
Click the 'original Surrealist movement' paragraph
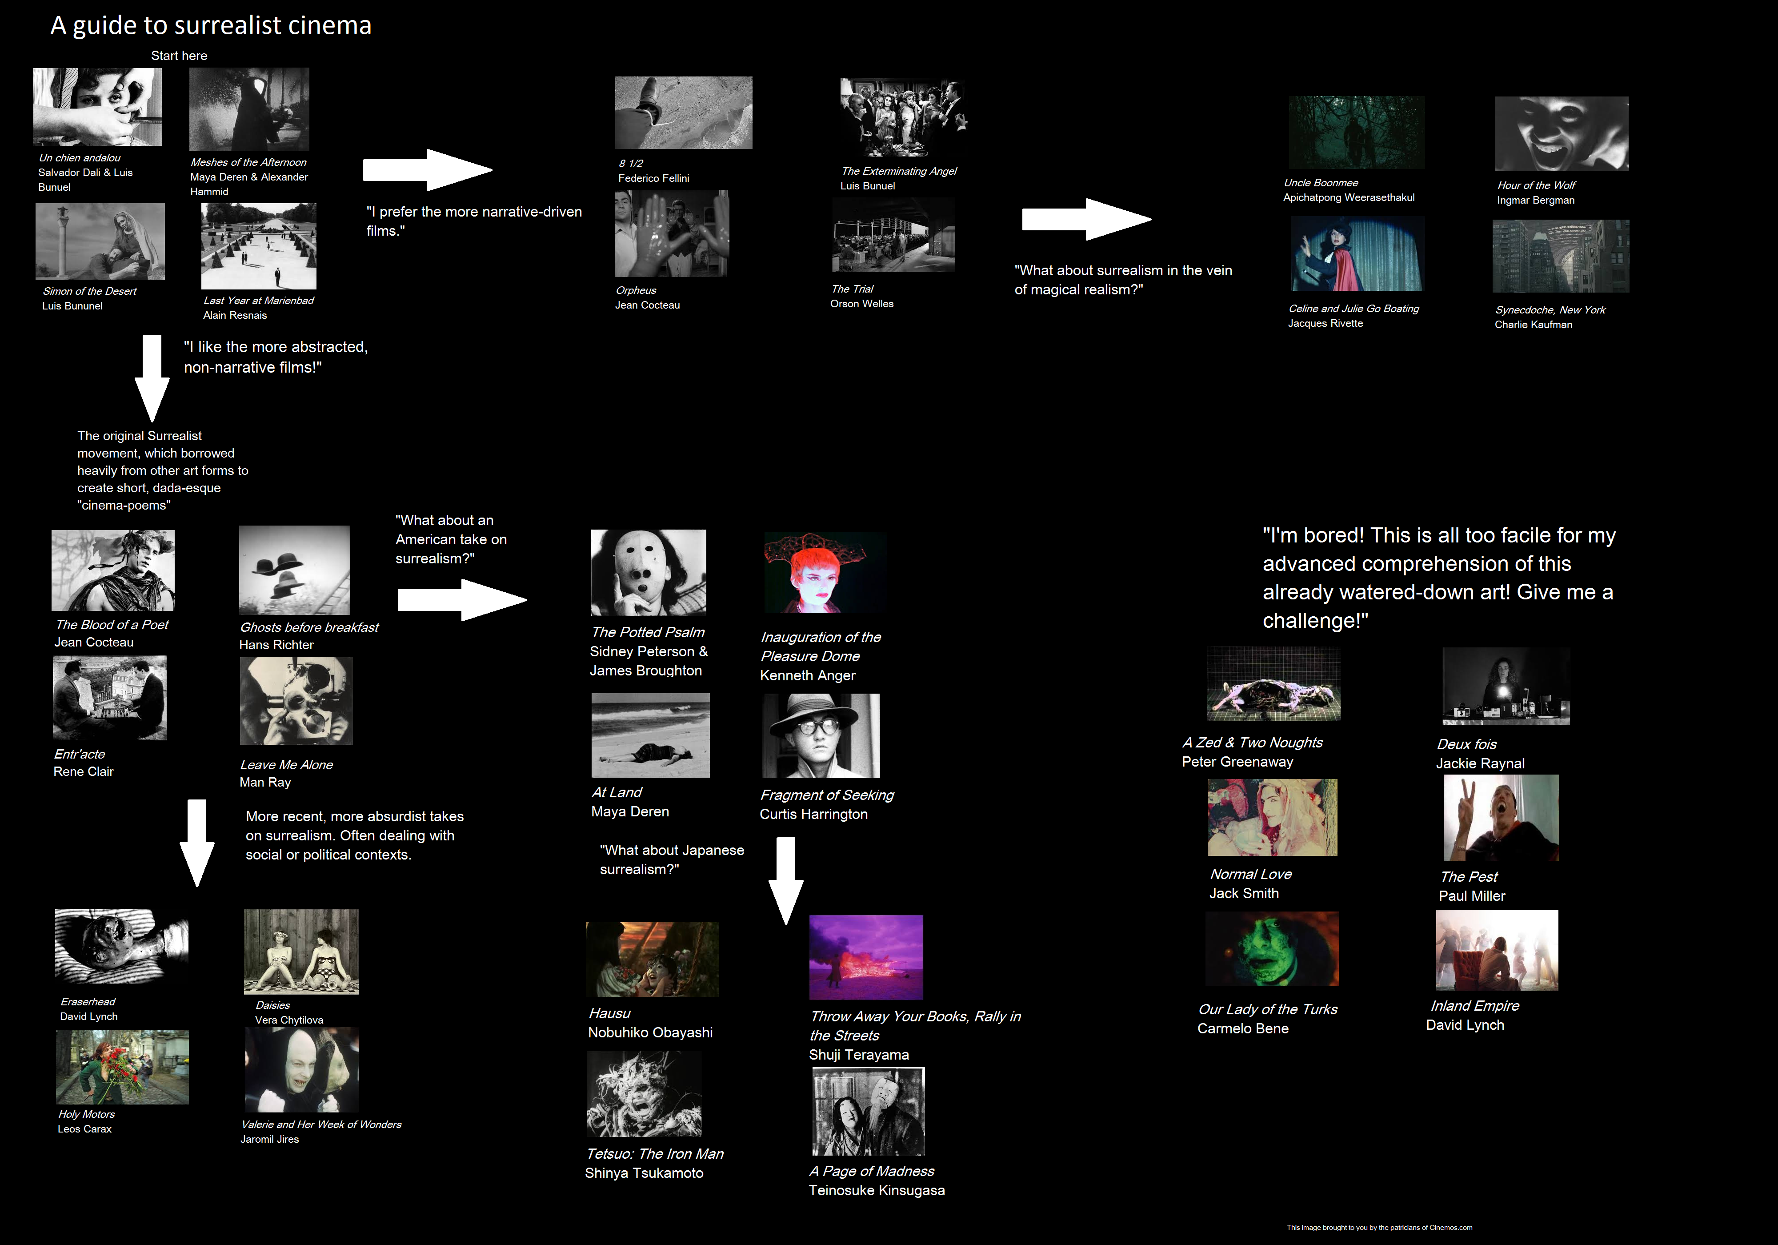click(x=163, y=470)
